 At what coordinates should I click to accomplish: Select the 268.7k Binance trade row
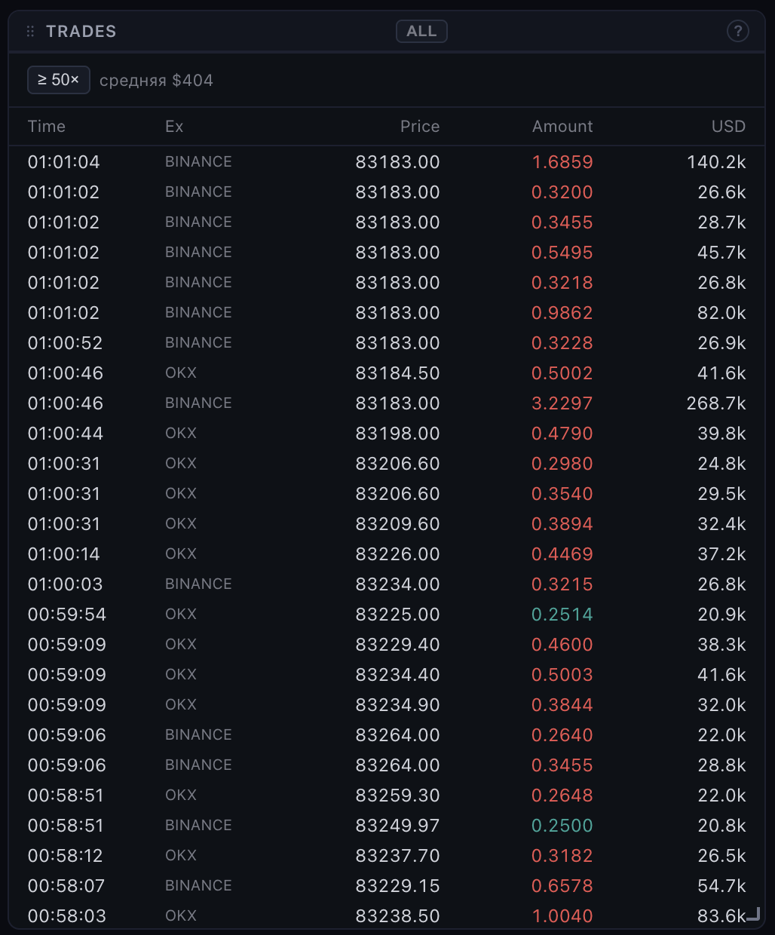387,403
